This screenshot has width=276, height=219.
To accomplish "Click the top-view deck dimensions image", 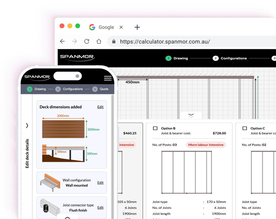I will pos(63,129).
